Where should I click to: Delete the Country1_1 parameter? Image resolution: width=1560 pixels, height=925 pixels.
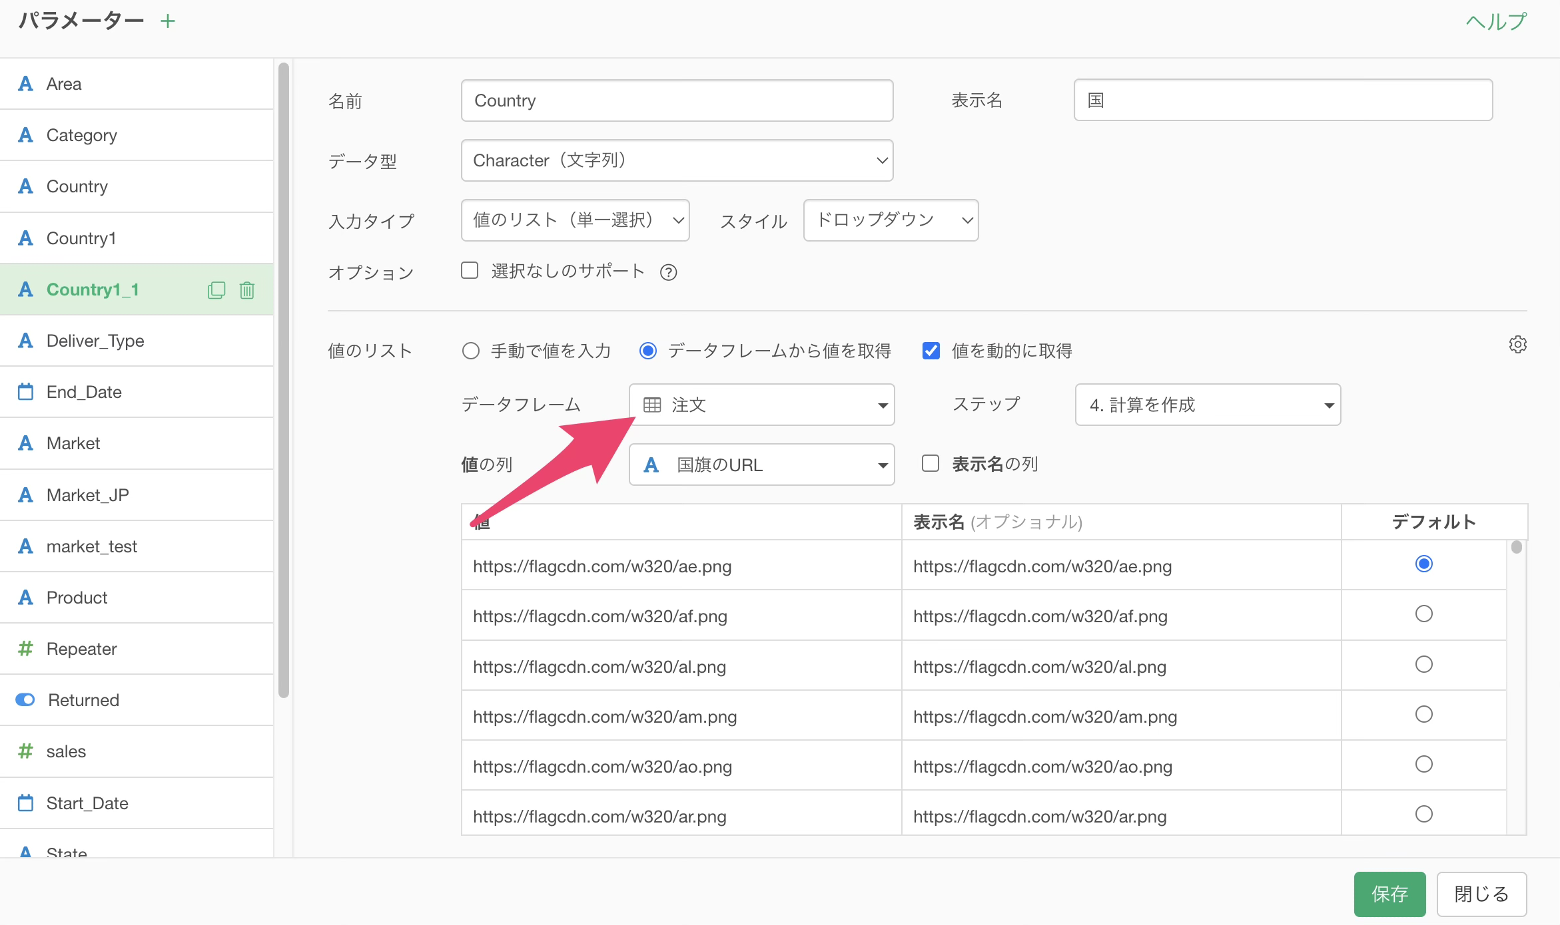247,290
